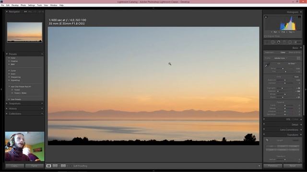Click the Auto tone button
Screen dimensions: 307x172
coord(296,77)
